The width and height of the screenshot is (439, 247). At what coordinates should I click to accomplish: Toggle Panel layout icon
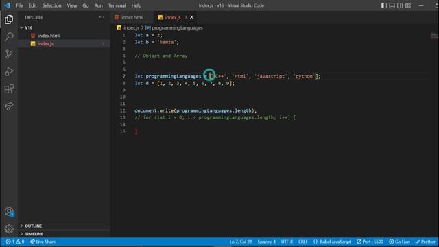click(392, 5)
